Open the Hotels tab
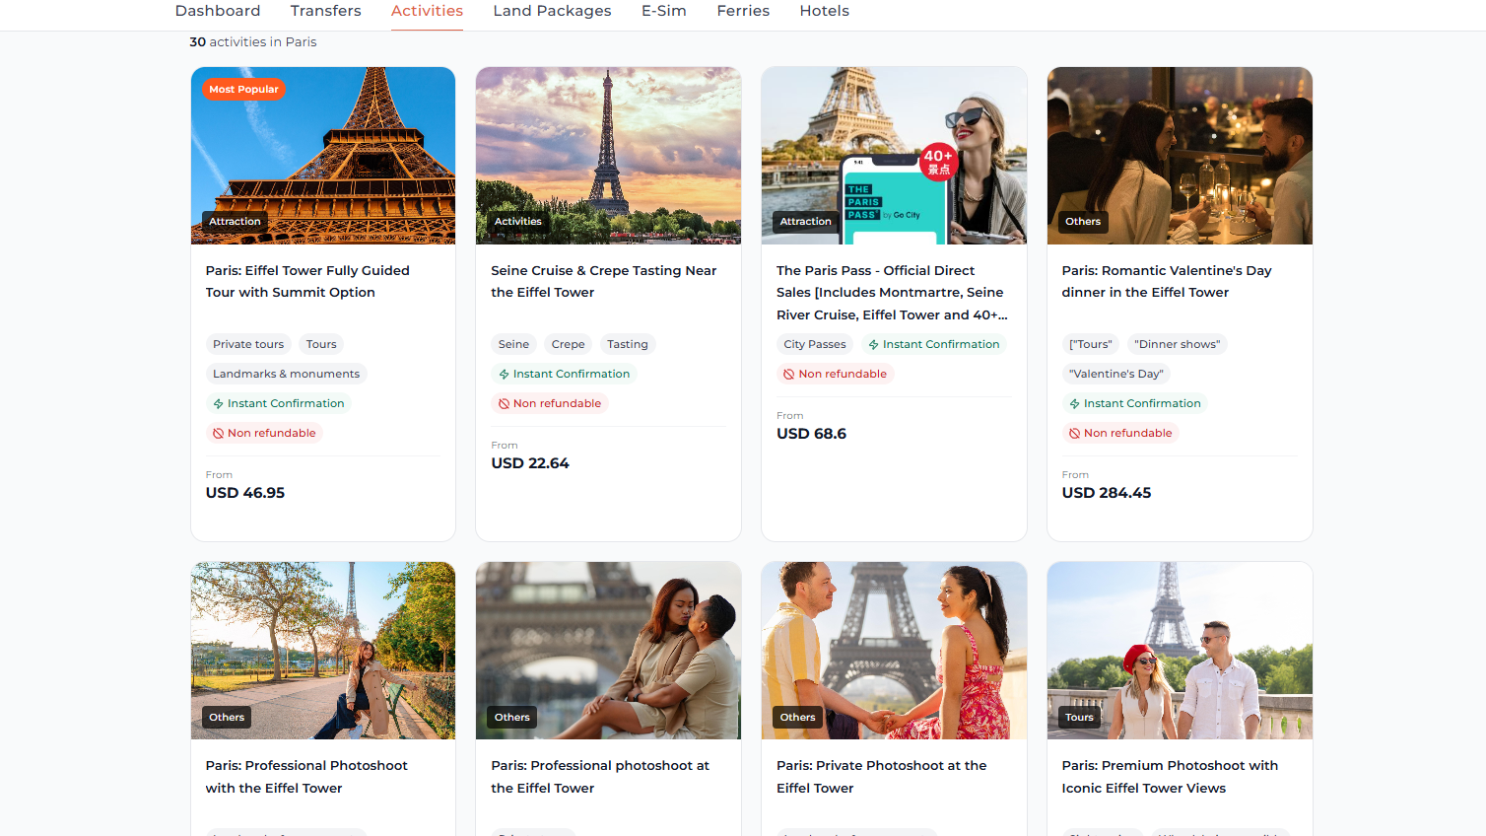 tap(824, 11)
